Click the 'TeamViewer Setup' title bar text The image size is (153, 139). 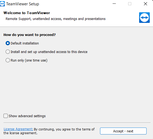(22, 4)
